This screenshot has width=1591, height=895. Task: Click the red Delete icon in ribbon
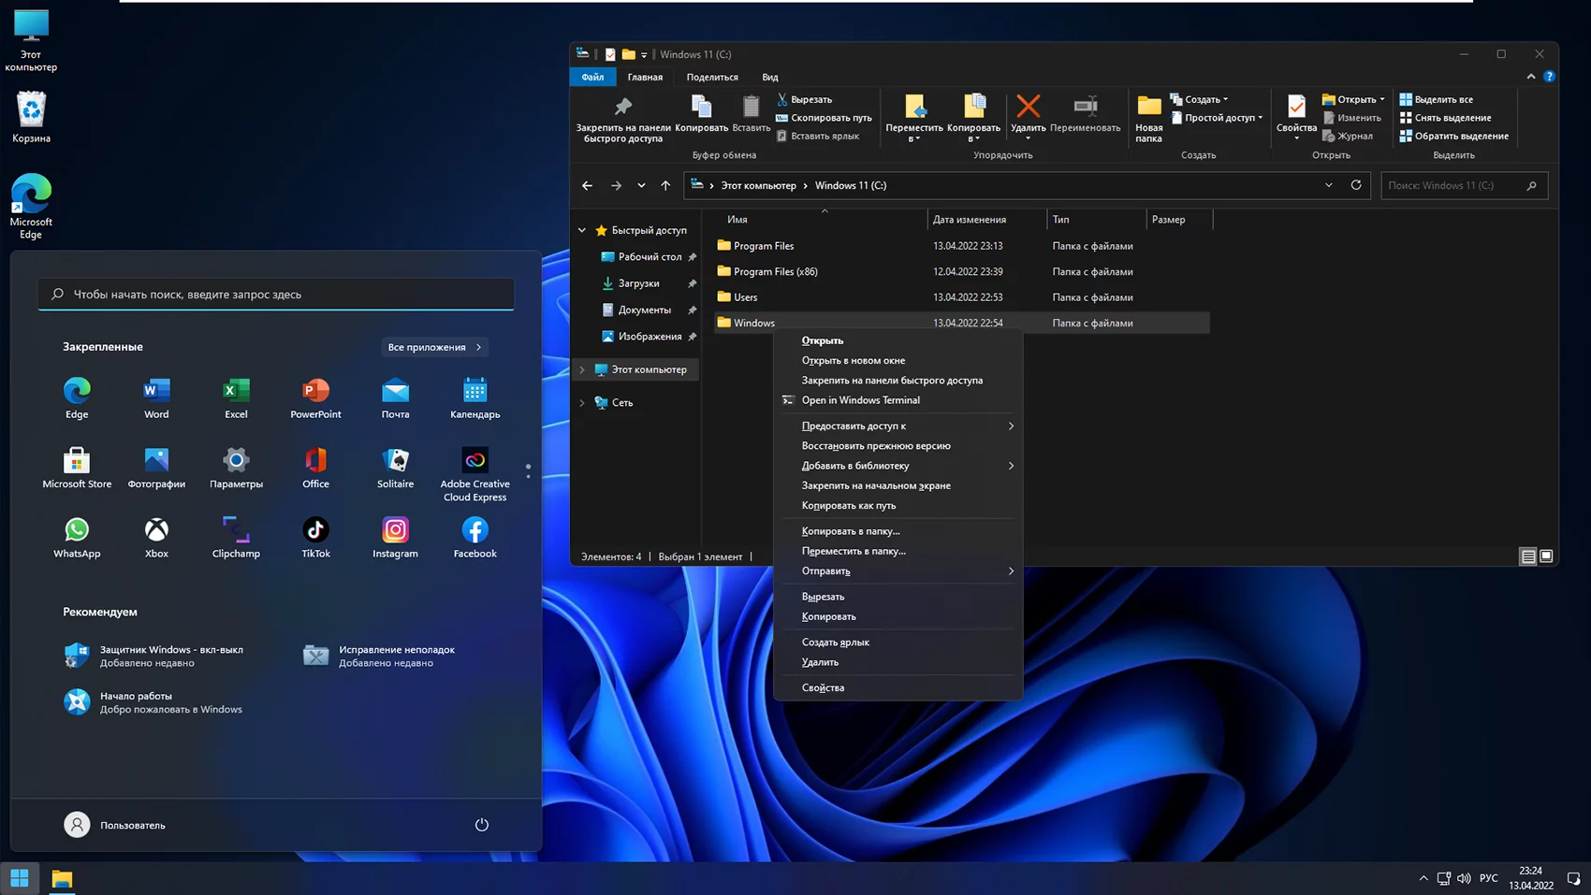(1028, 108)
